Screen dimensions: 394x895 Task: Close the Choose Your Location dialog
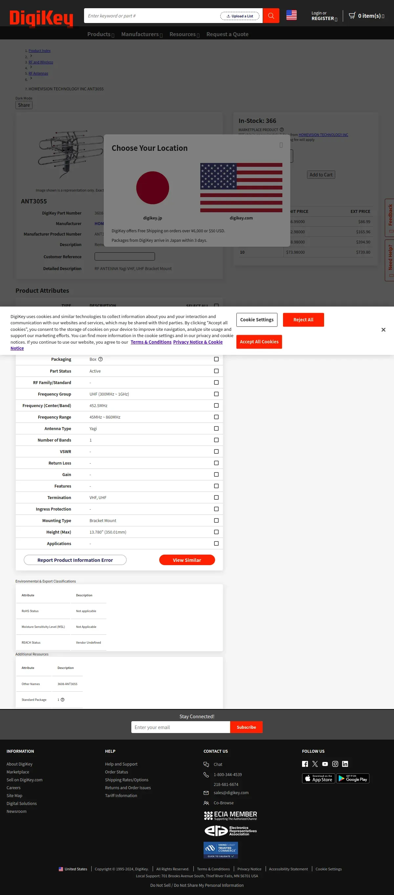coord(281,145)
